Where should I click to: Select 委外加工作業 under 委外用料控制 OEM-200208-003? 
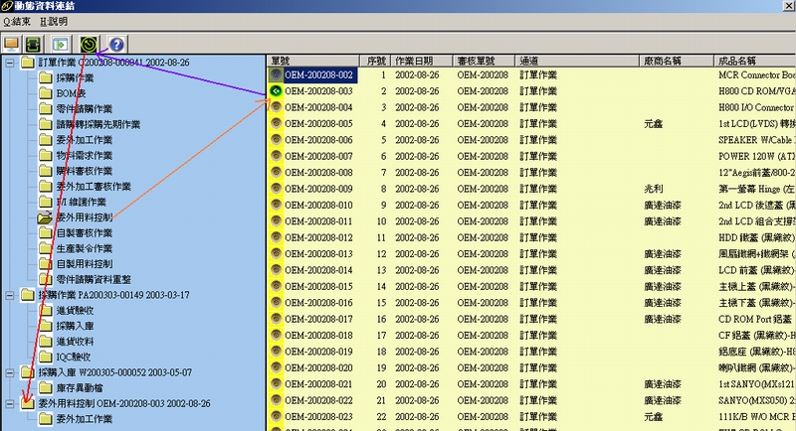(x=85, y=419)
